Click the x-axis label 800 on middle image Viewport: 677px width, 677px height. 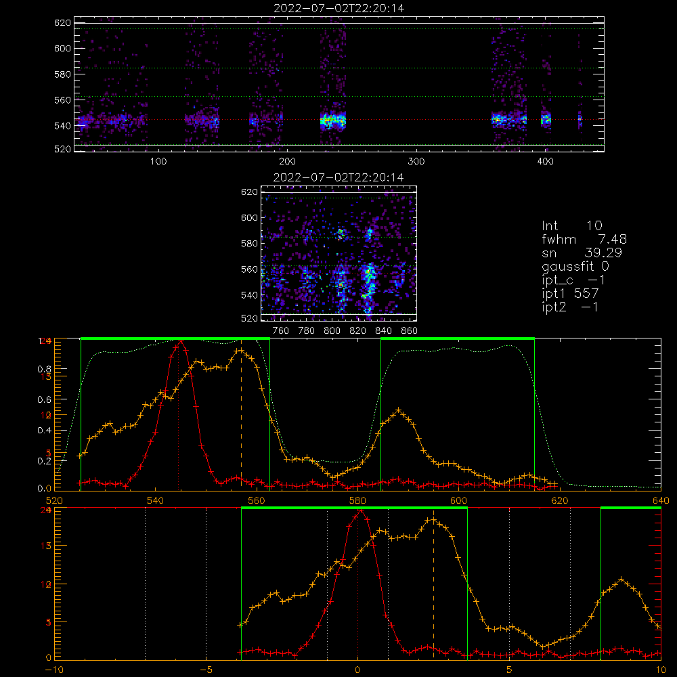[x=332, y=331]
